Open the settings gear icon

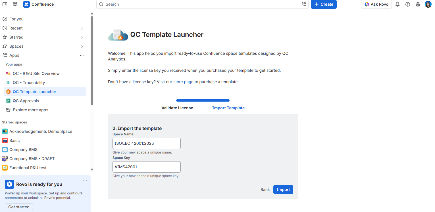pyautogui.click(x=418, y=4)
